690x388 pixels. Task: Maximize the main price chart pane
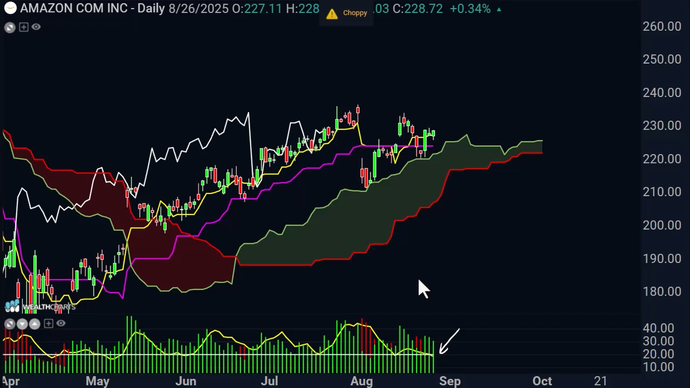click(x=10, y=27)
